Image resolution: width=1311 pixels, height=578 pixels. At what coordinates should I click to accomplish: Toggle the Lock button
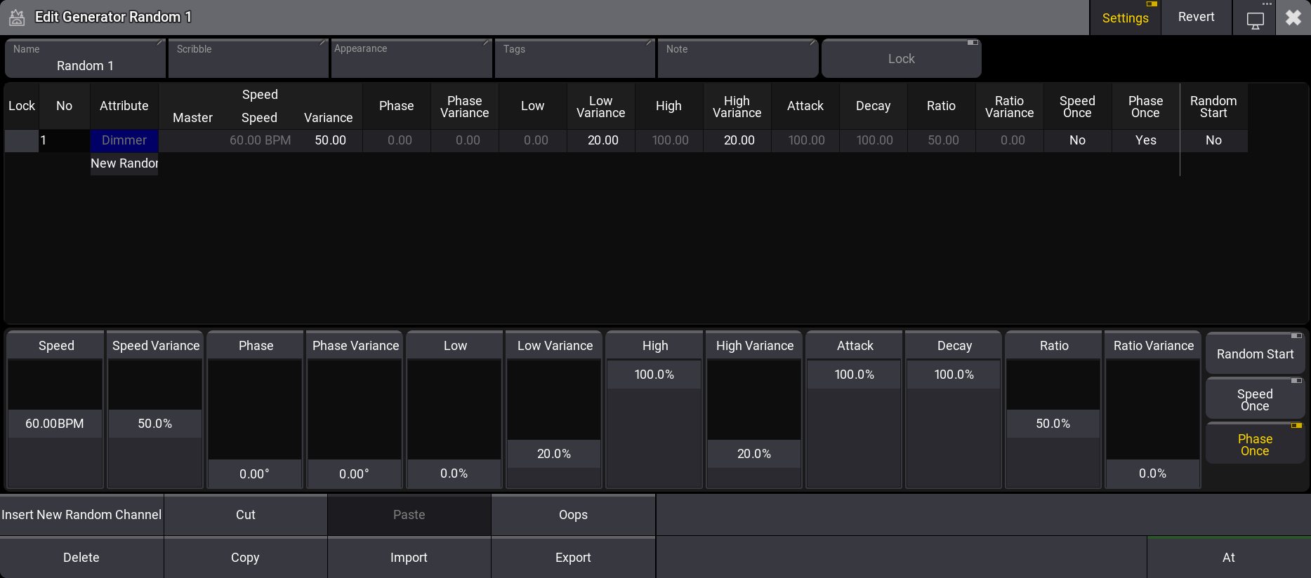coord(901,59)
